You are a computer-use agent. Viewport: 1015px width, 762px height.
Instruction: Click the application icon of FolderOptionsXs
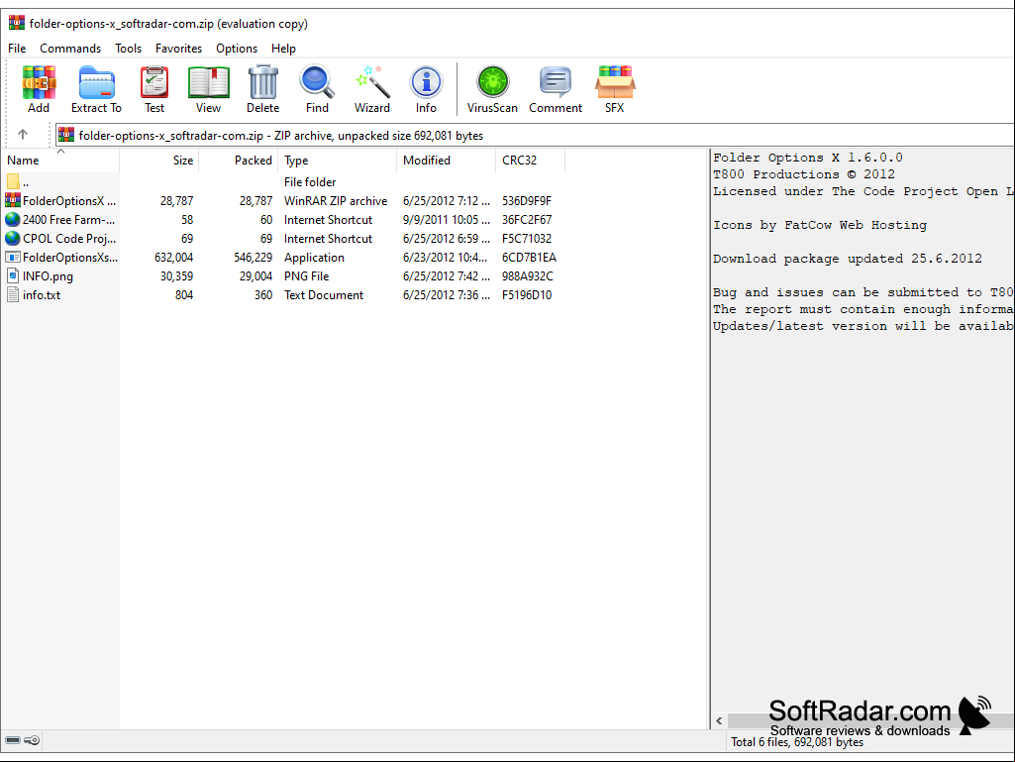13,258
